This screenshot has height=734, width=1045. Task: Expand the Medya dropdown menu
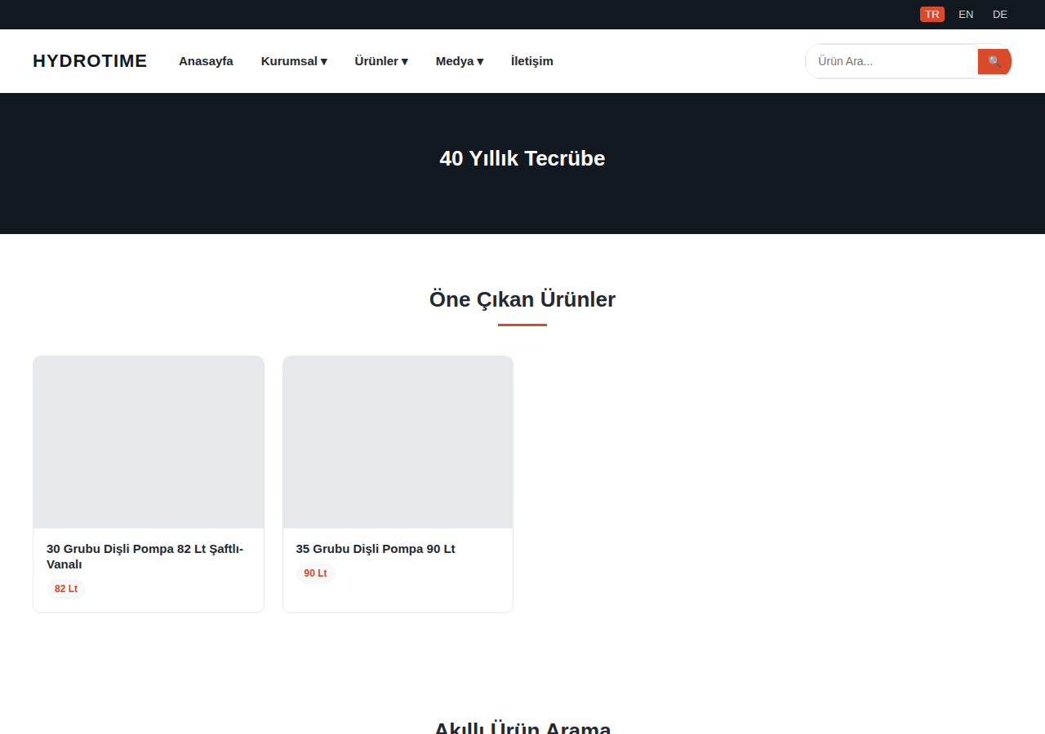[x=460, y=61]
